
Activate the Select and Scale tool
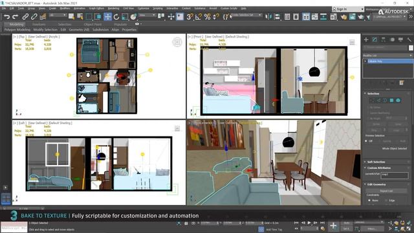[x=125, y=17]
